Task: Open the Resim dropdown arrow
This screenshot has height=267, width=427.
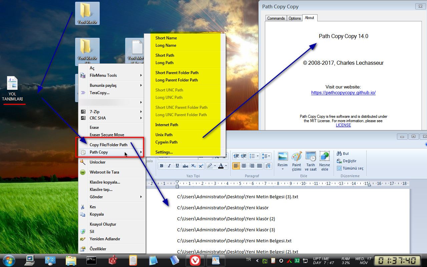Action: tap(283, 169)
